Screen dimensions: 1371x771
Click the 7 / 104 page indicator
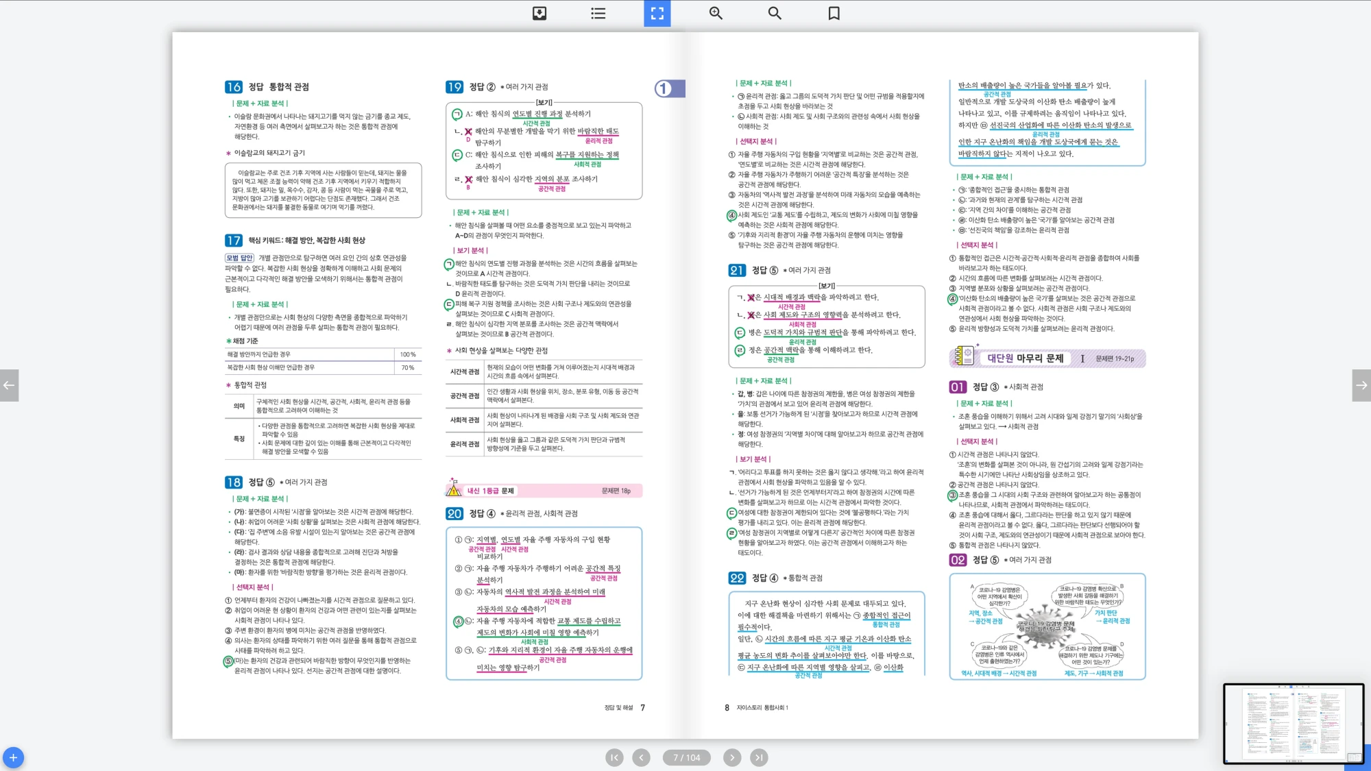pos(686,757)
